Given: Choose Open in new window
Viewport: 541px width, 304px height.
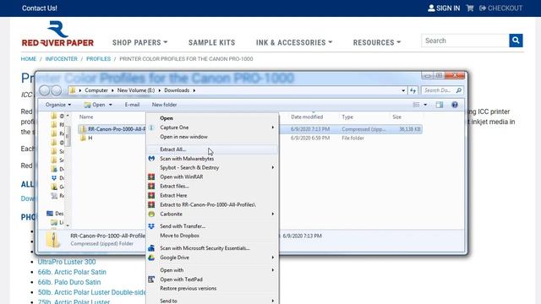Looking at the screenshot, I should pos(212,137).
